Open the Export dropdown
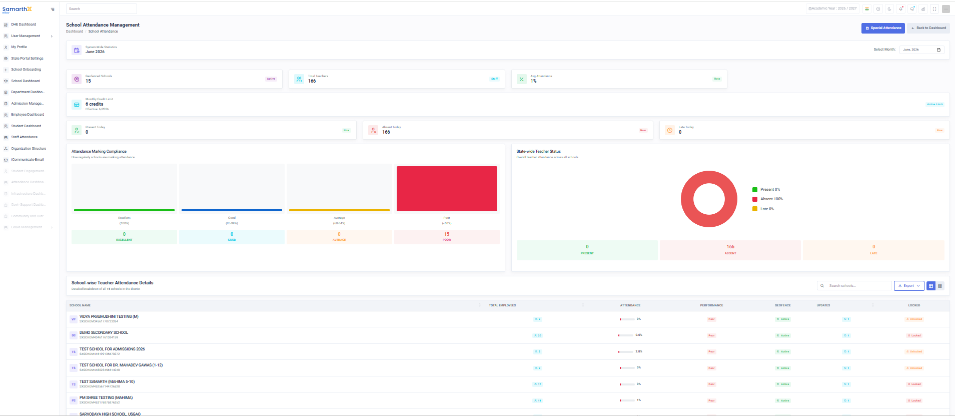Screen dimensions: 955x416 [909, 286]
